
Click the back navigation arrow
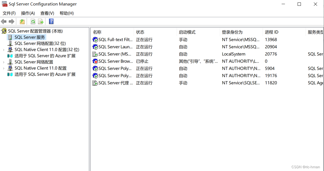click(4, 21)
